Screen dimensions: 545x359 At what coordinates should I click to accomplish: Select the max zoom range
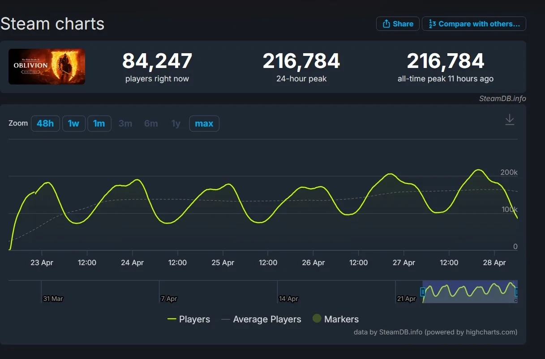[x=204, y=123]
